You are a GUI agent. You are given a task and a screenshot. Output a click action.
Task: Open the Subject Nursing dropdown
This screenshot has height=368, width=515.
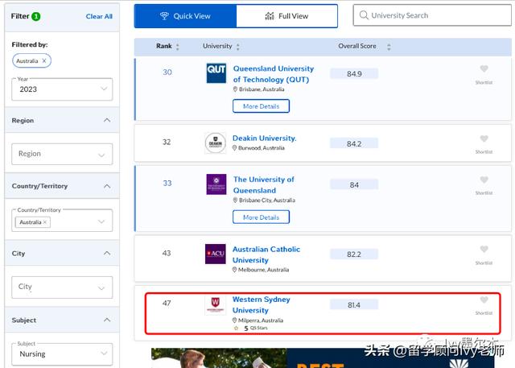pos(62,354)
